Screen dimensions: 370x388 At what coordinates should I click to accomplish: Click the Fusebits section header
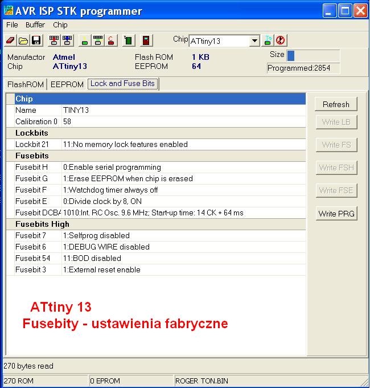[x=156, y=156]
